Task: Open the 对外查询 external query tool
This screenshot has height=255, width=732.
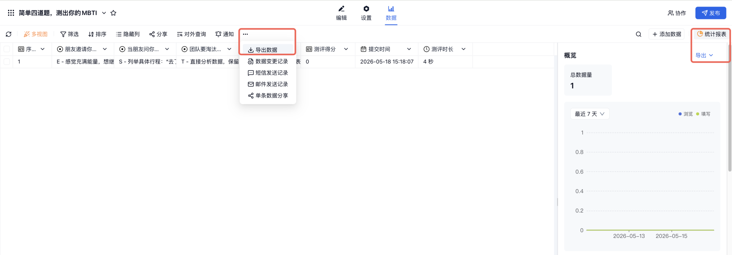Action: [191, 34]
